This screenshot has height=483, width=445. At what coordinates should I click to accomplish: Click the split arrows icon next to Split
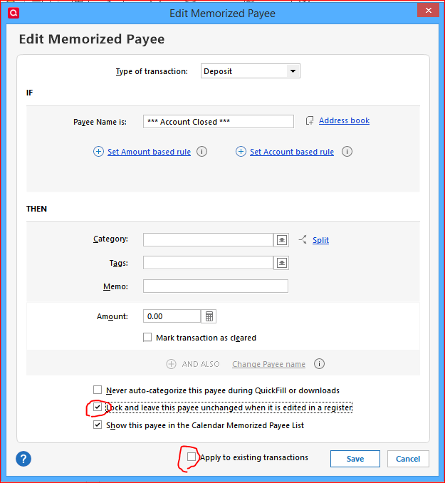303,239
